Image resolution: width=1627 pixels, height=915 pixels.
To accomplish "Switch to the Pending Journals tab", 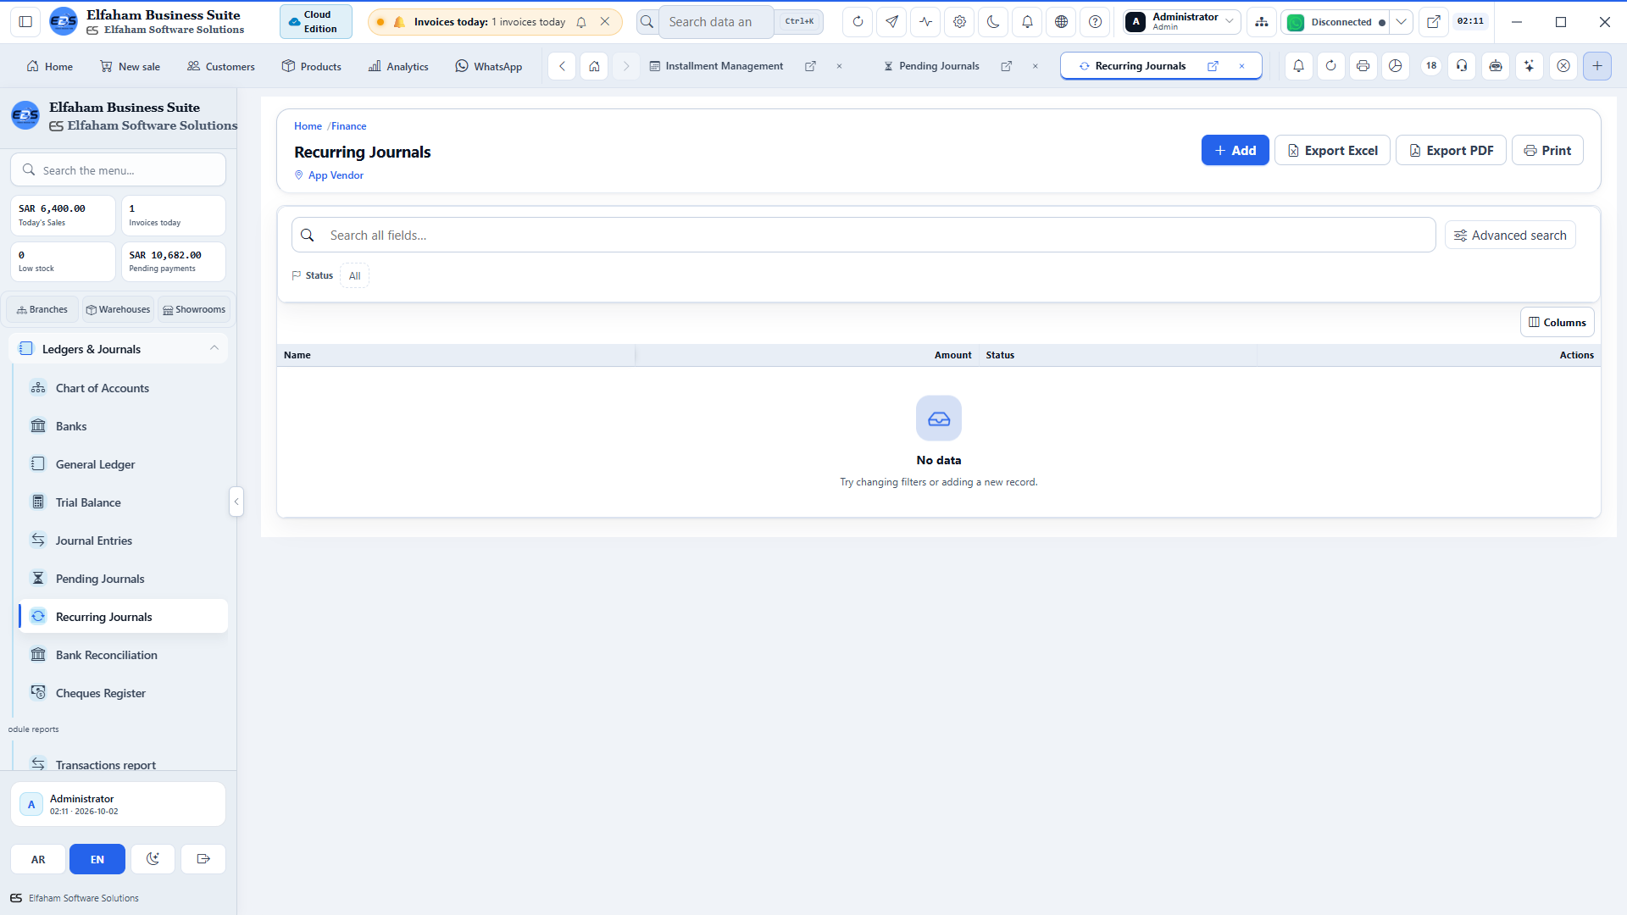I will pyautogui.click(x=939, y=65).
